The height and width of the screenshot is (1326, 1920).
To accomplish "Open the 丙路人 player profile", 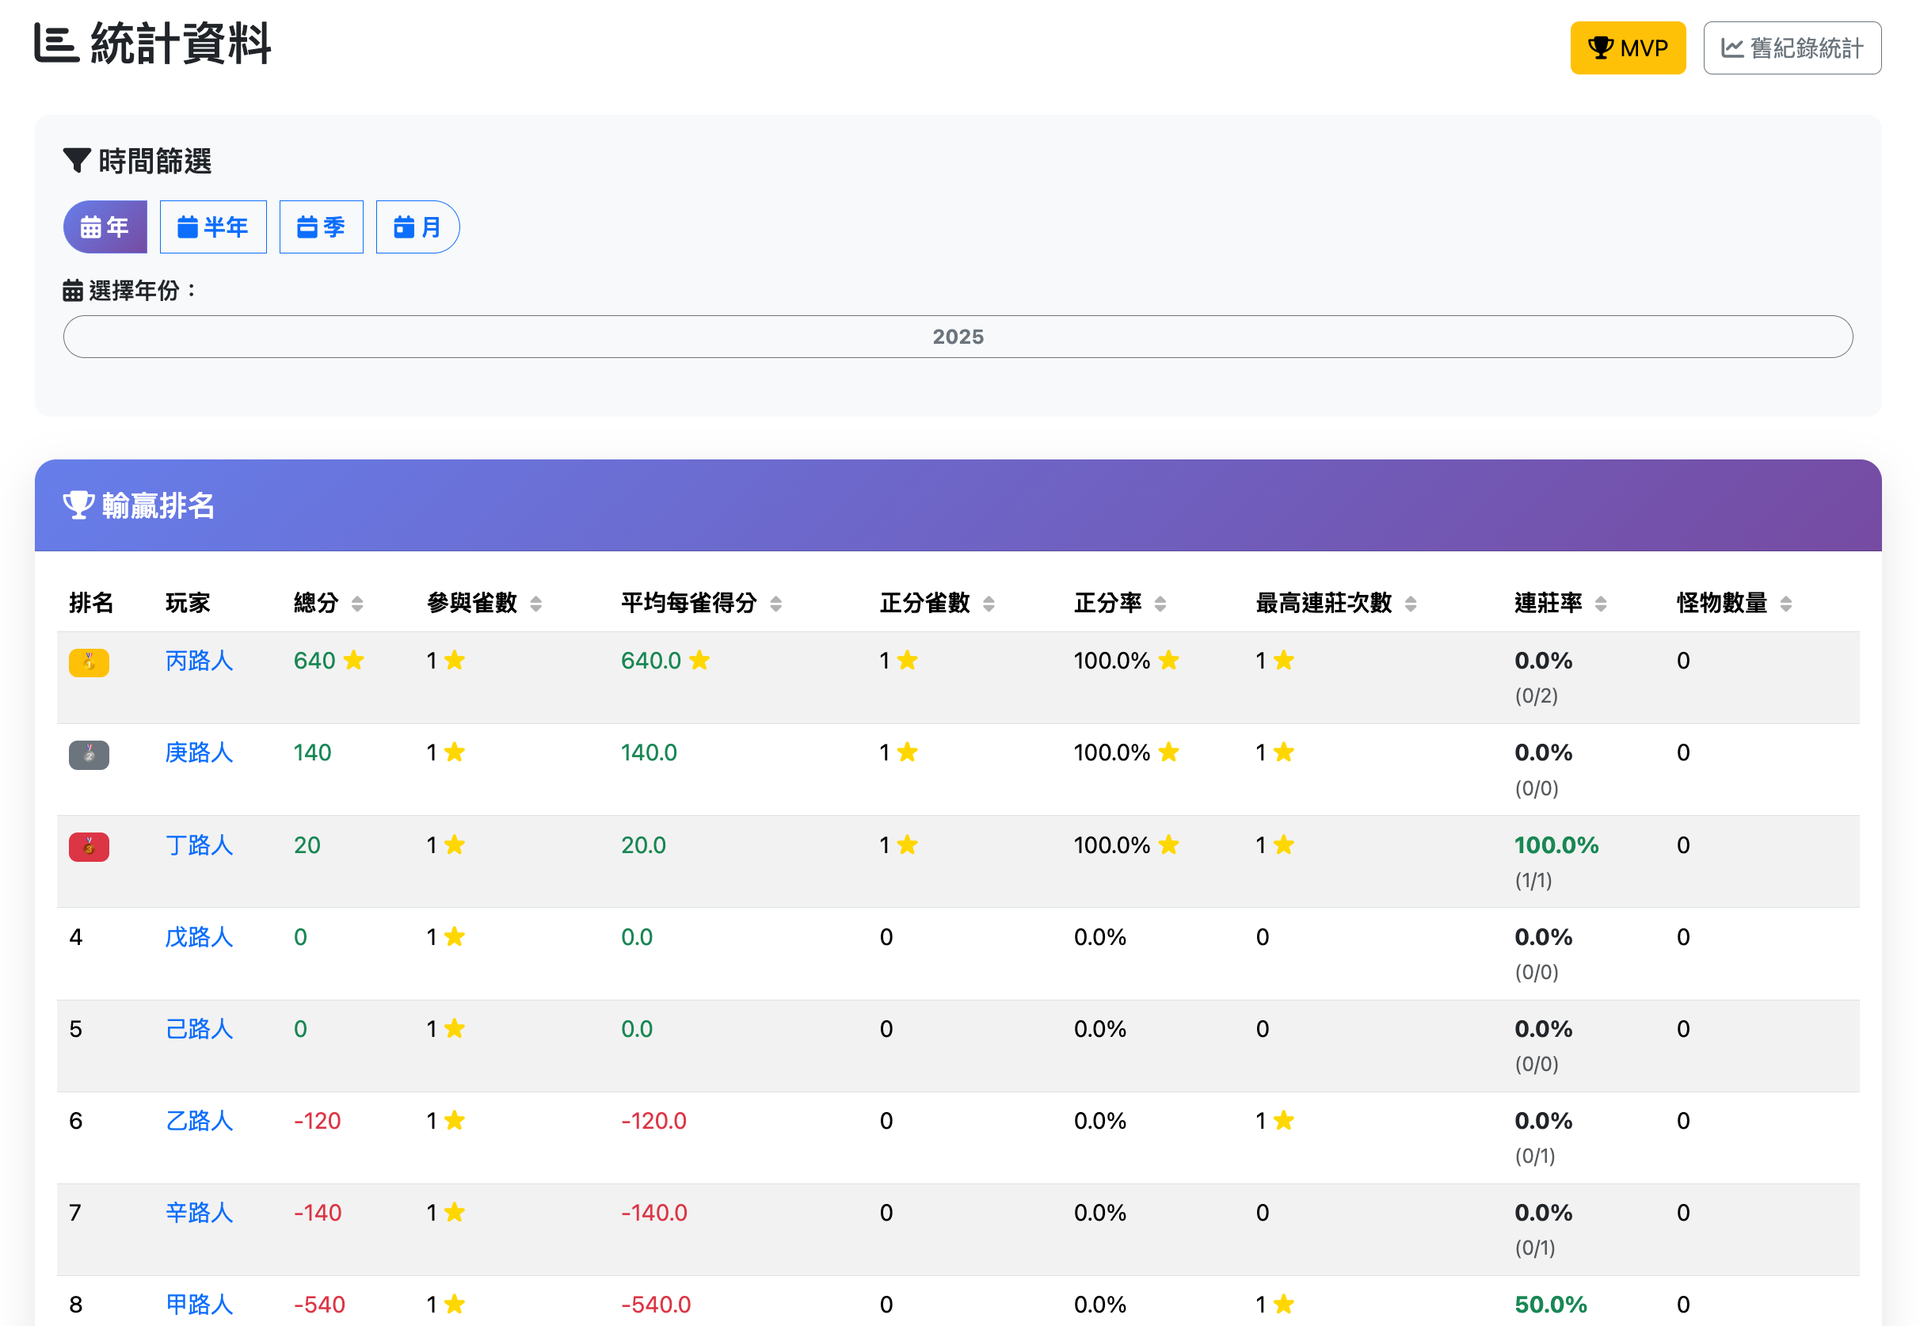I will [199, 661].
